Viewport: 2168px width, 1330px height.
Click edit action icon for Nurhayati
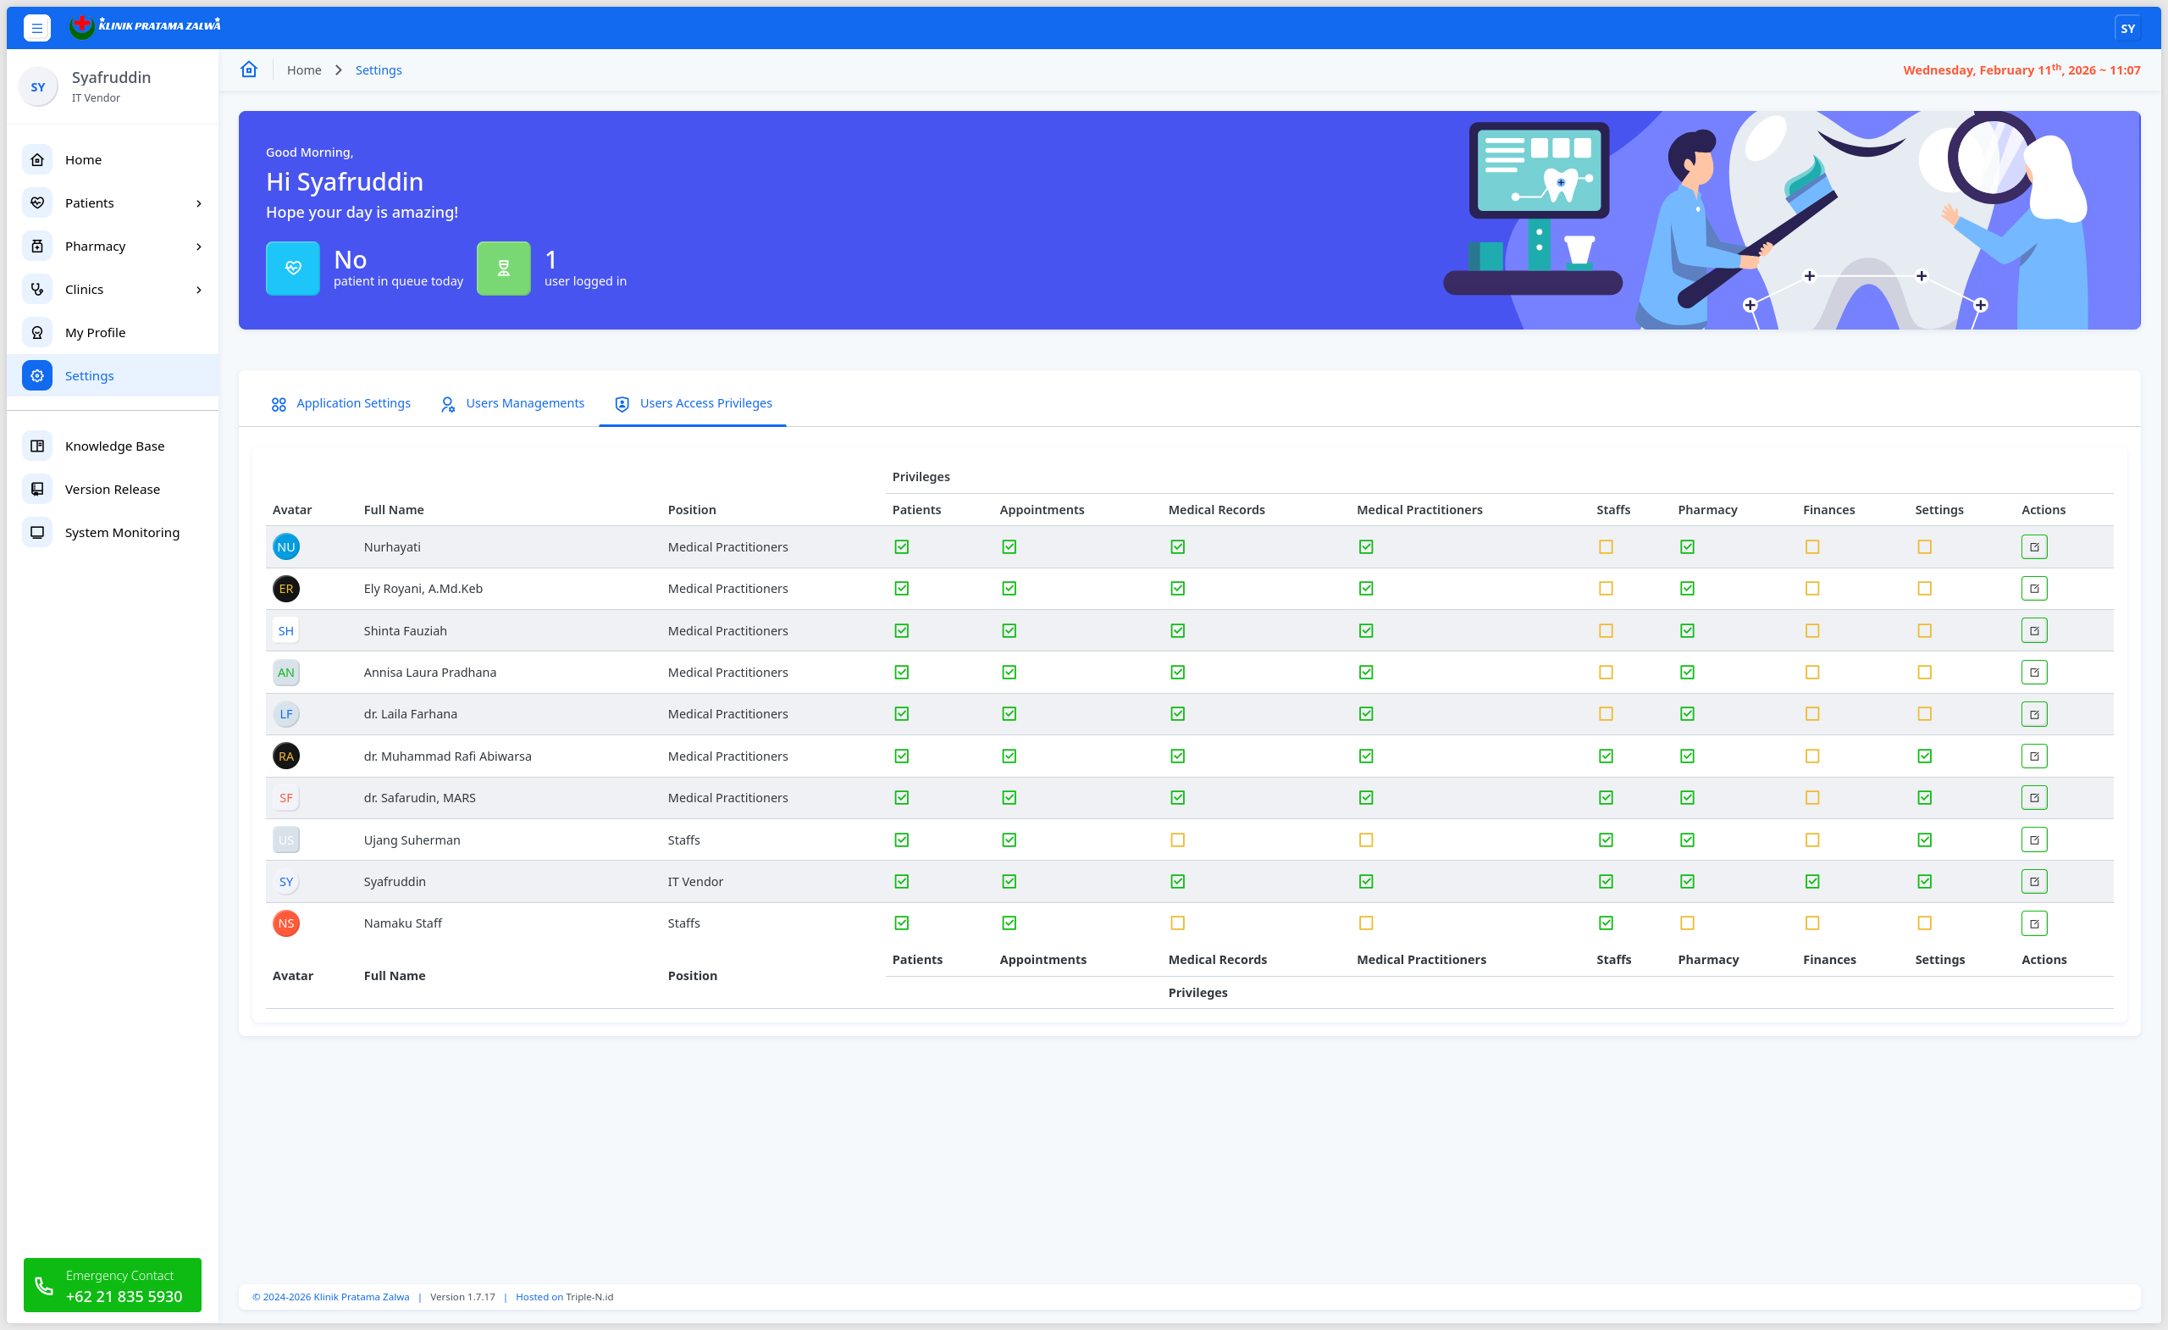click(x=2033, y=546)
